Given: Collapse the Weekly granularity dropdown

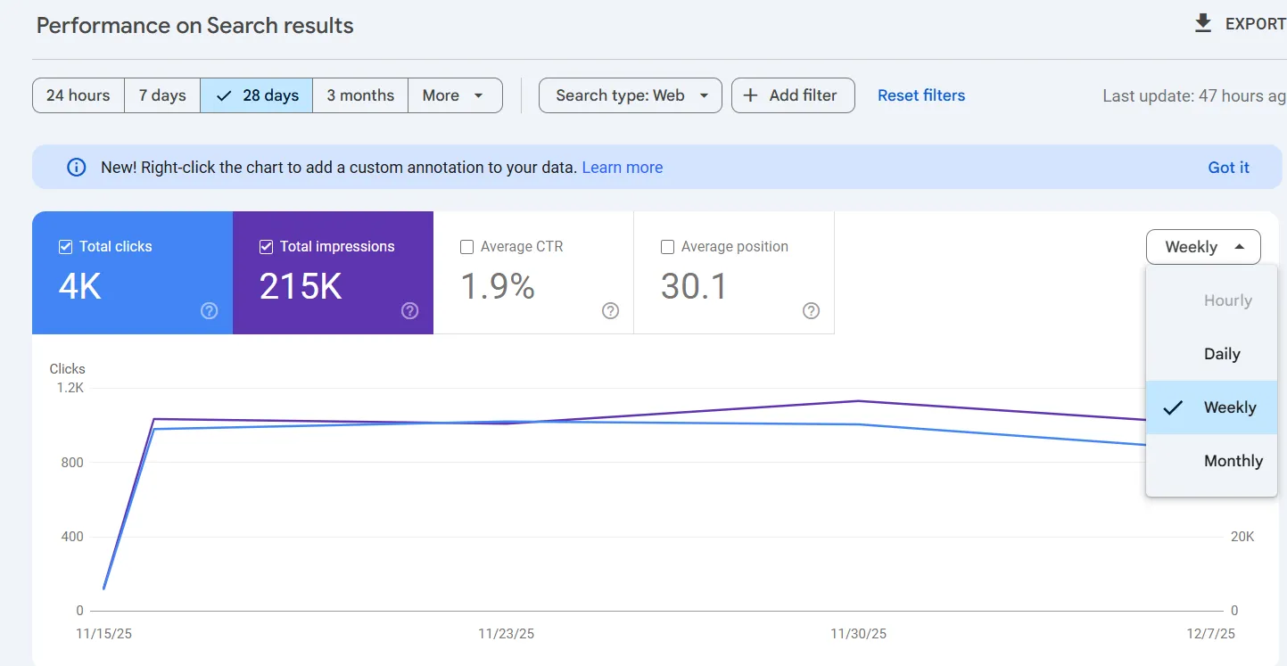Looking at the screenshot, I should 1202,247.
